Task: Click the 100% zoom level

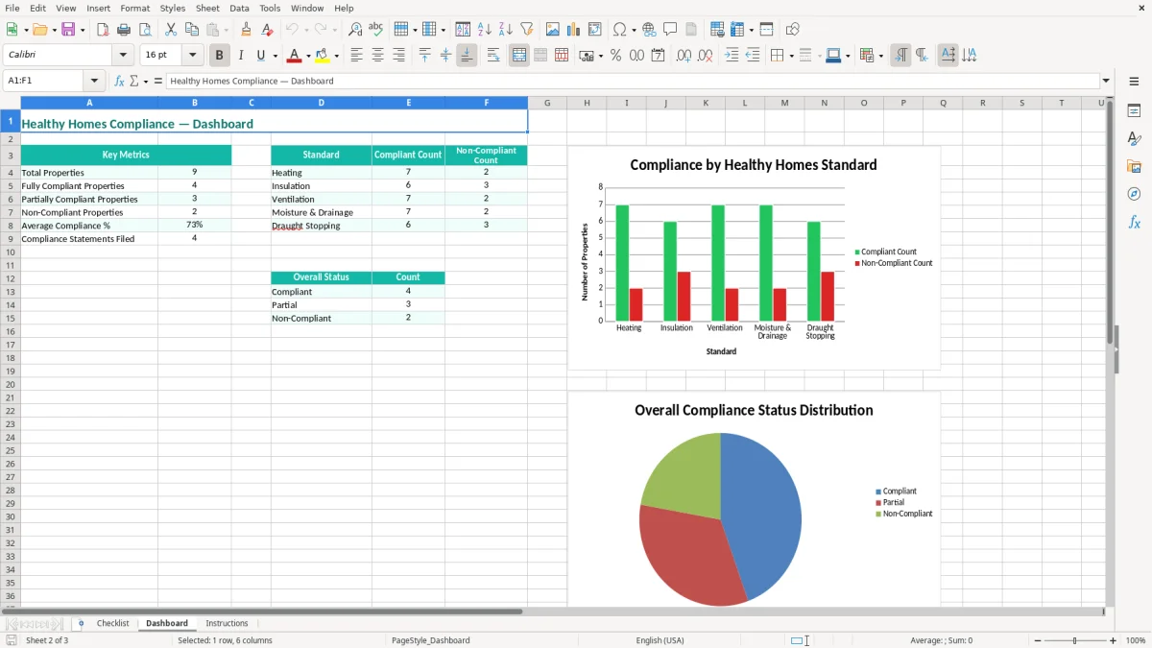Action: pos(1136,640)
